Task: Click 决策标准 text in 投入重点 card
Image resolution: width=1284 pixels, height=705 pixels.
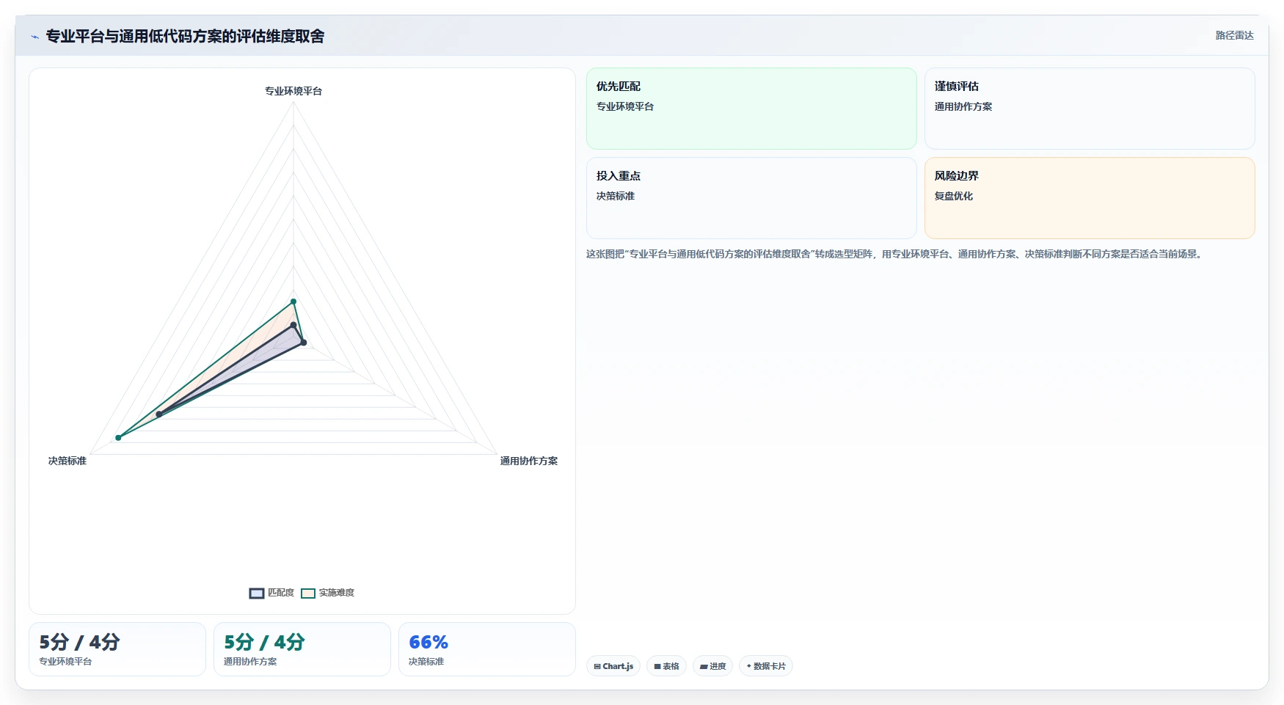Action: click(x=616, y=196)
